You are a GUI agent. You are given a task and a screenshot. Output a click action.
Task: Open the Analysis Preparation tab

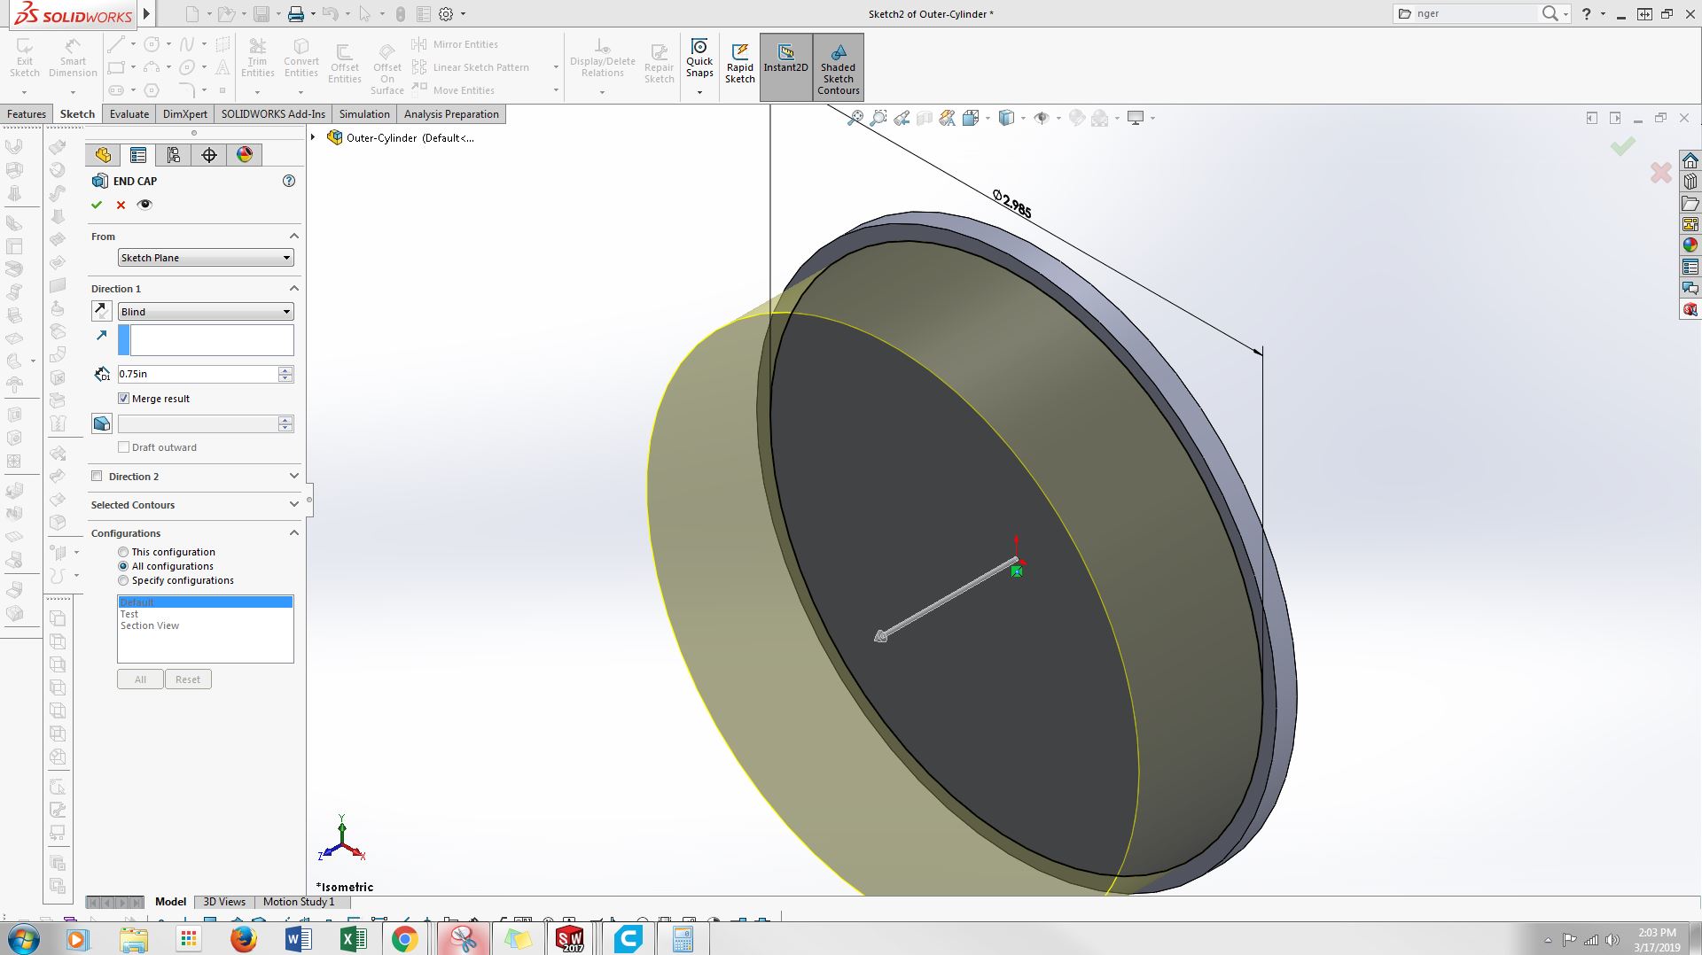click(x=451, y=114)
